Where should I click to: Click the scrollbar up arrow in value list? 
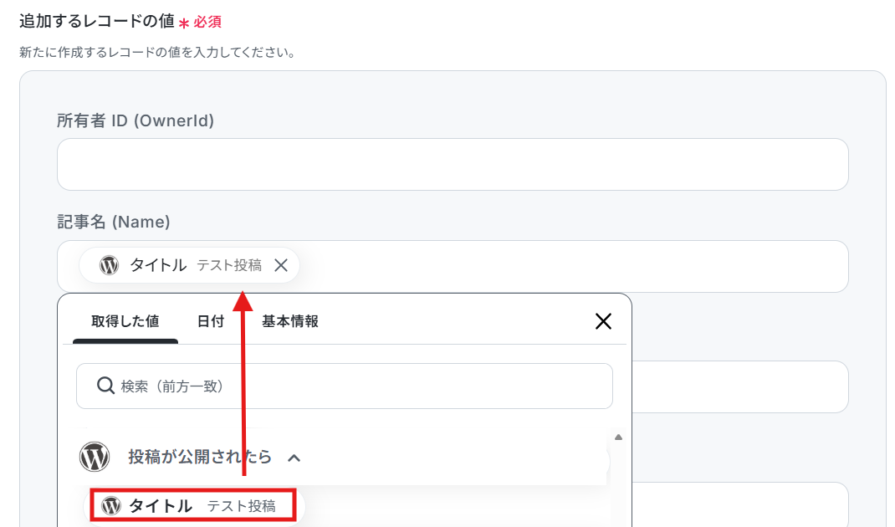coord(618,437)
